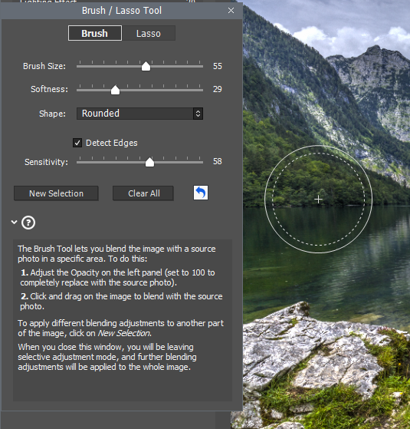Click the Brush / Lasso Tool title text
The width and height of the screenshot is (410, 429).
(x=122, y=11)
